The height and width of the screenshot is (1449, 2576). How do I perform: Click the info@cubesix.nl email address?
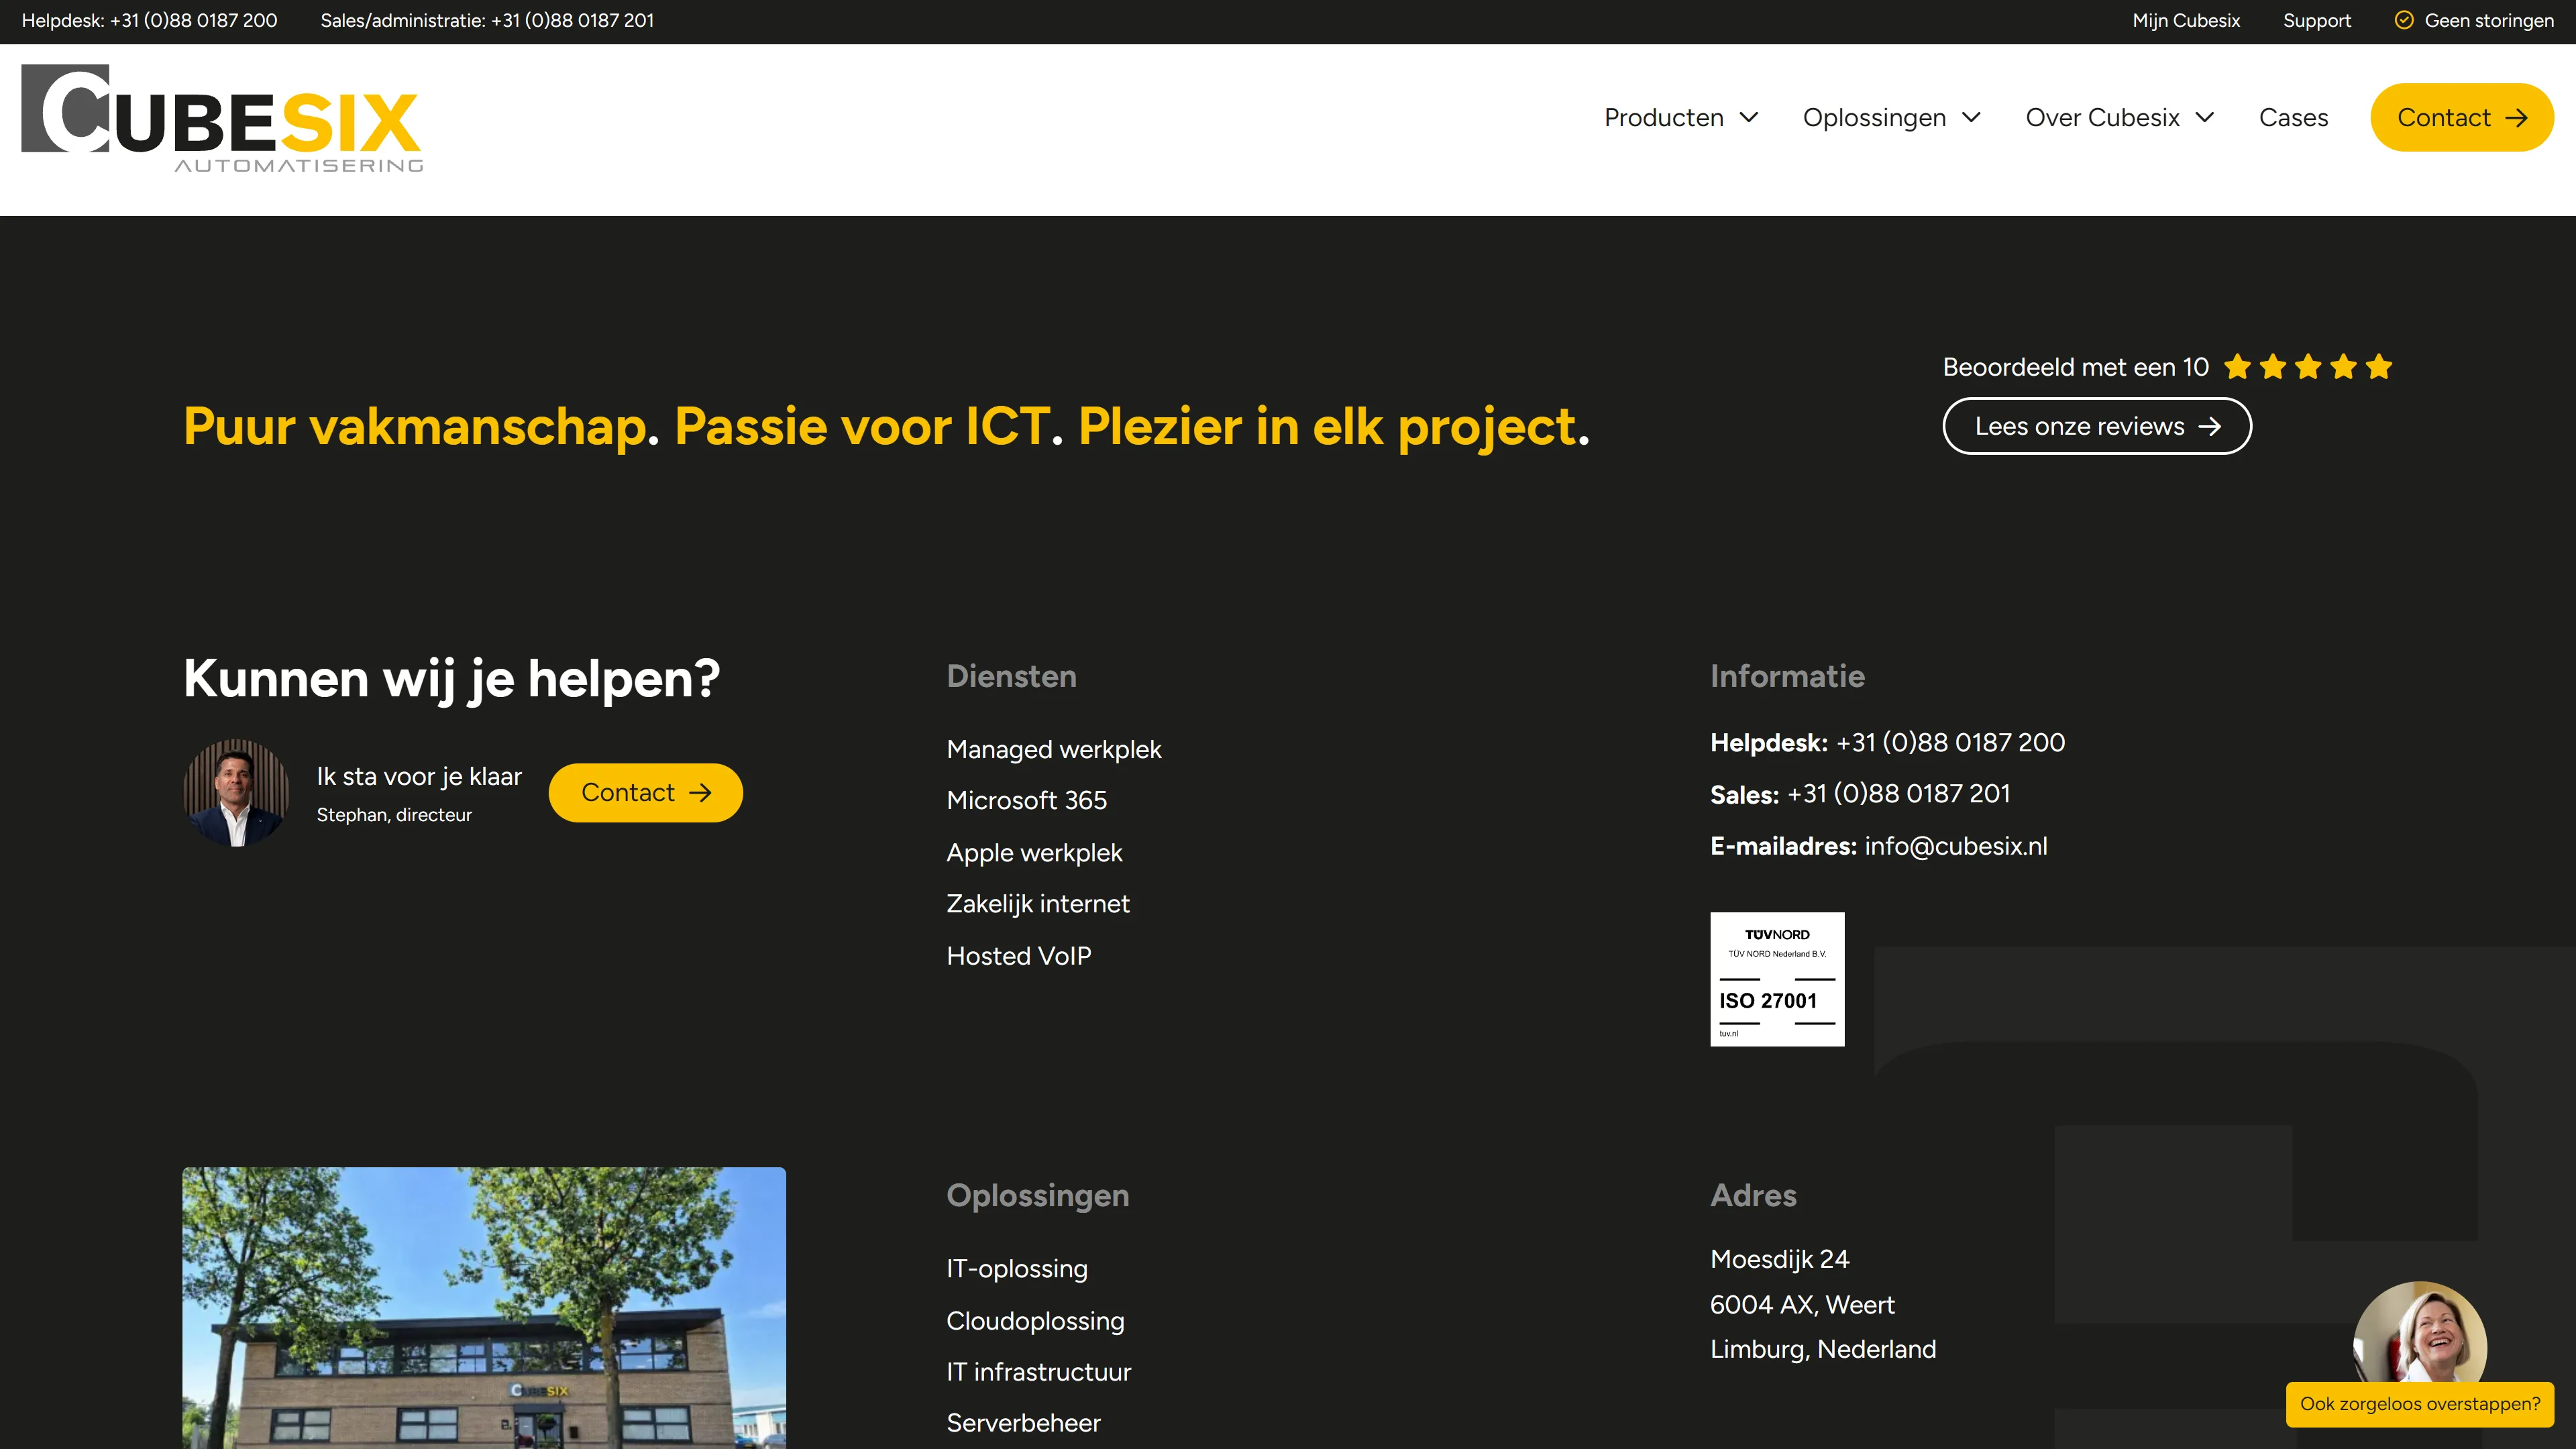pos(1956,847)
